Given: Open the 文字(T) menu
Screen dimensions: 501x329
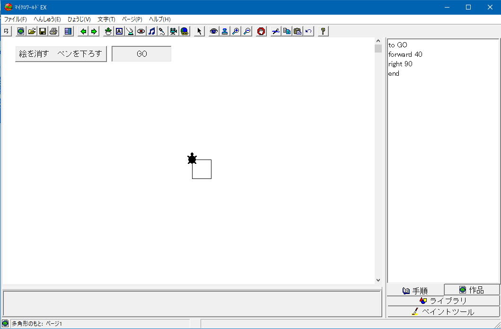Looking at the screenshot, I should (x=106, y=19).
